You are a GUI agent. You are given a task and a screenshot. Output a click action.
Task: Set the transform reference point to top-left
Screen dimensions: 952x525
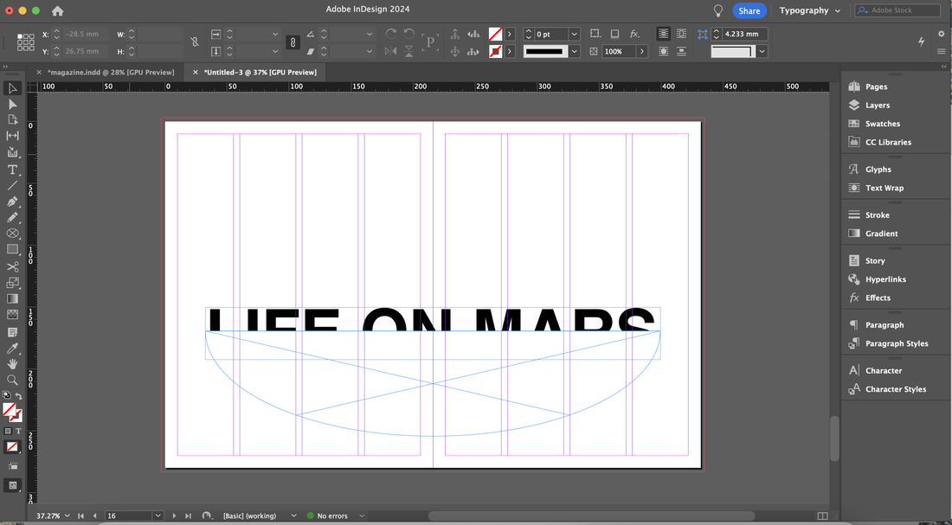20,36
